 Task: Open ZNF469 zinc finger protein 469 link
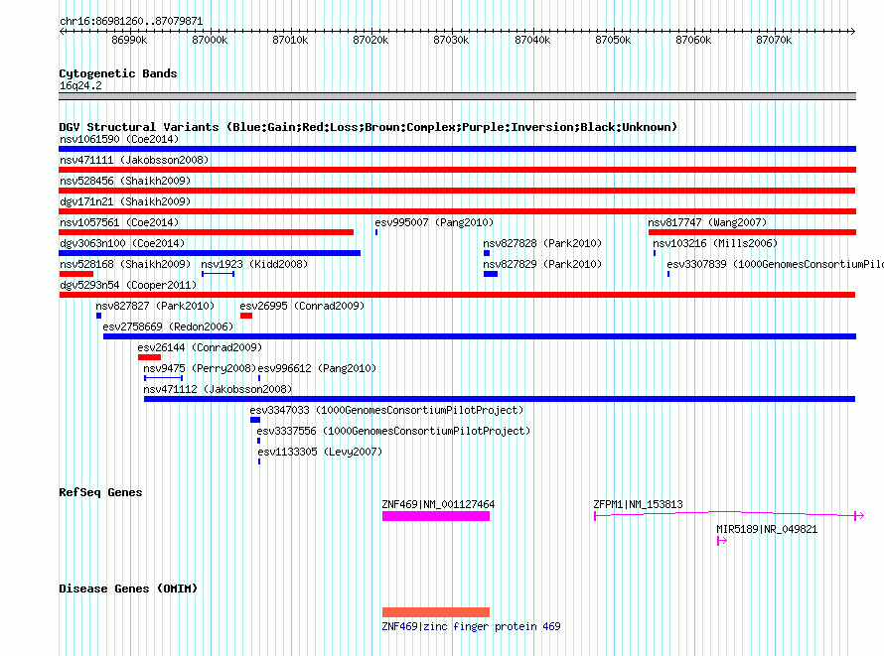[471, 626]
